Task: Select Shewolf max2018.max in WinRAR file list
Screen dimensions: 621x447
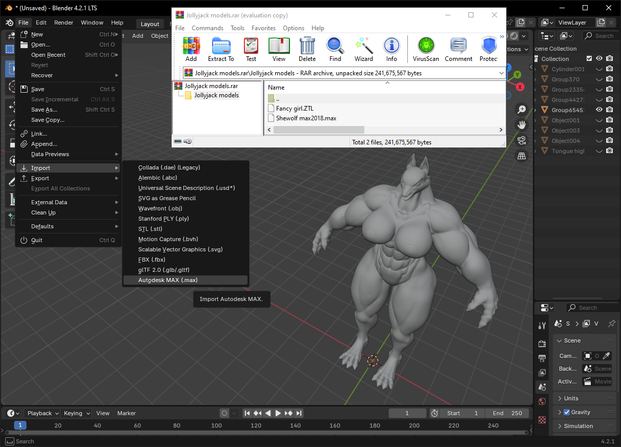Action: tap(306, 118)
